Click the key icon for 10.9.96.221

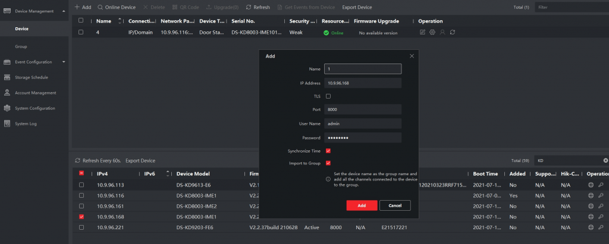pos(601,227)
